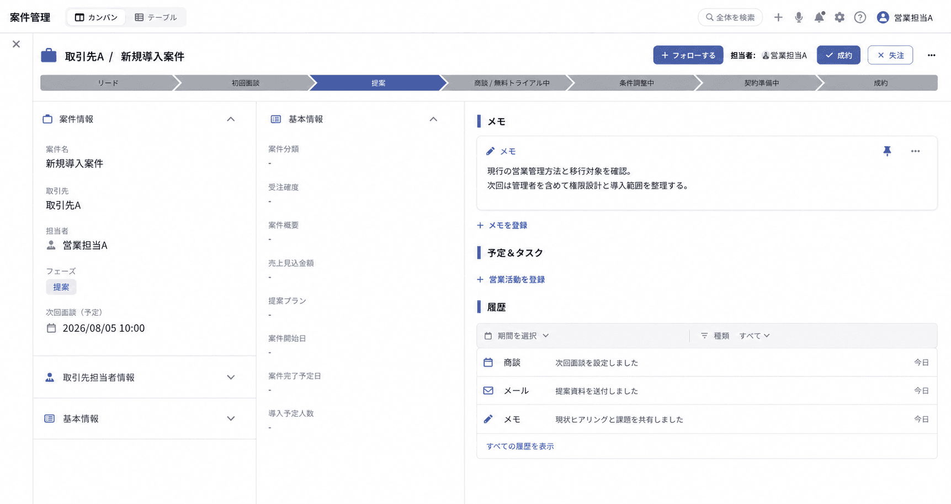
Task: Click the person icon beside 取引先担当者情報
Action: point(50,377)
